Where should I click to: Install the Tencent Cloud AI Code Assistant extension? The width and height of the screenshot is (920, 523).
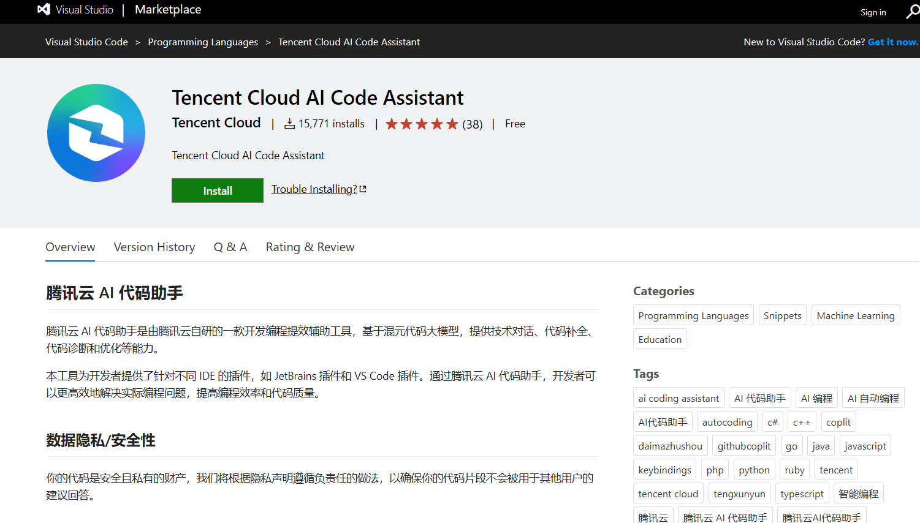pos(218,190)
